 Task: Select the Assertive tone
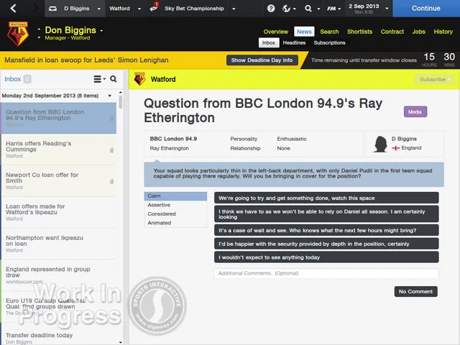175,205
